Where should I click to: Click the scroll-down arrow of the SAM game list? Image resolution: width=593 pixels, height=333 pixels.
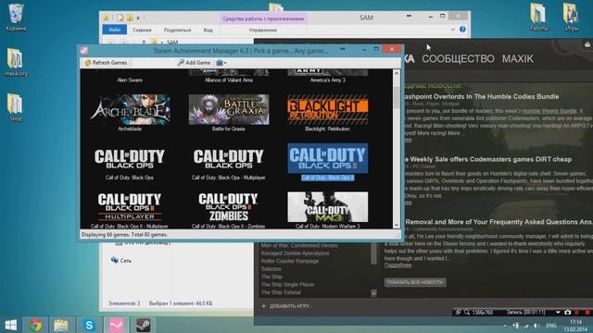(397, 225)
